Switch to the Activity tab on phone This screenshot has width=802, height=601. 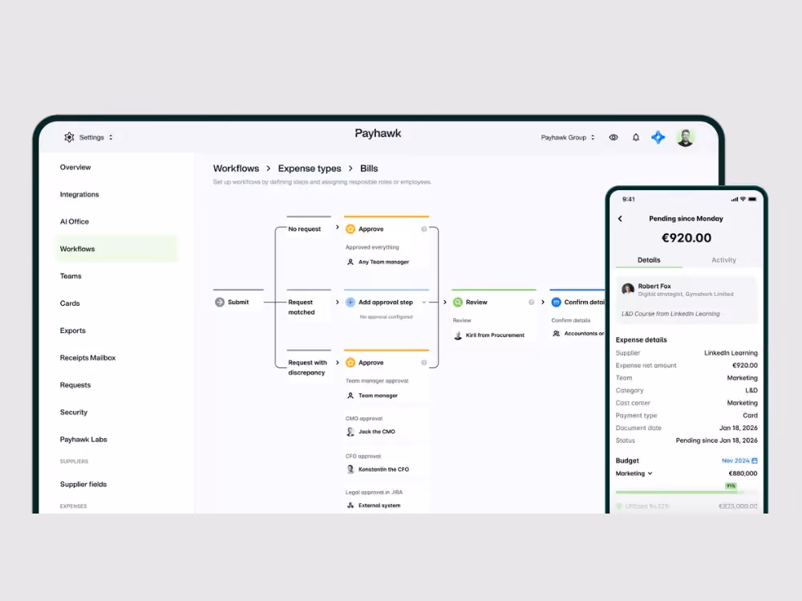(x=723, y=260)
